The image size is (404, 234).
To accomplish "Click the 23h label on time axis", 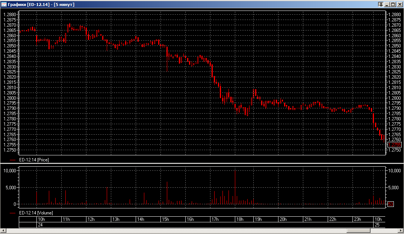I will click(x=357, y=219).
